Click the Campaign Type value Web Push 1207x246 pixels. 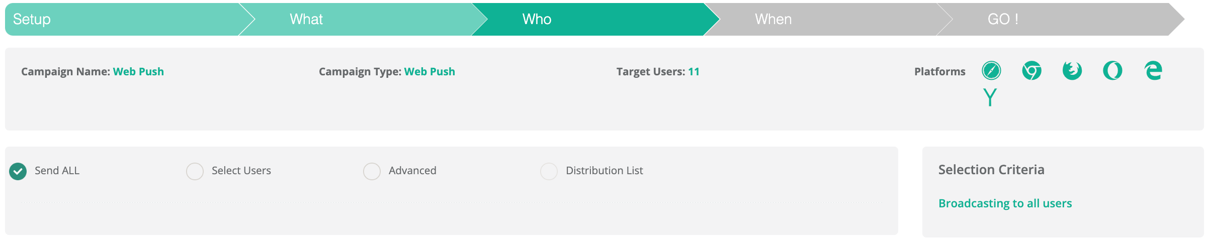(429, 72)
